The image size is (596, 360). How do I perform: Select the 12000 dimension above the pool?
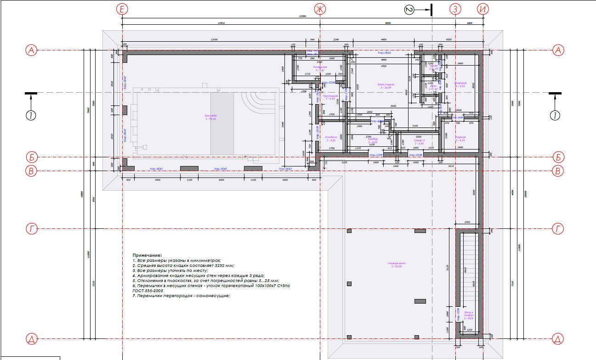point(214,39)
